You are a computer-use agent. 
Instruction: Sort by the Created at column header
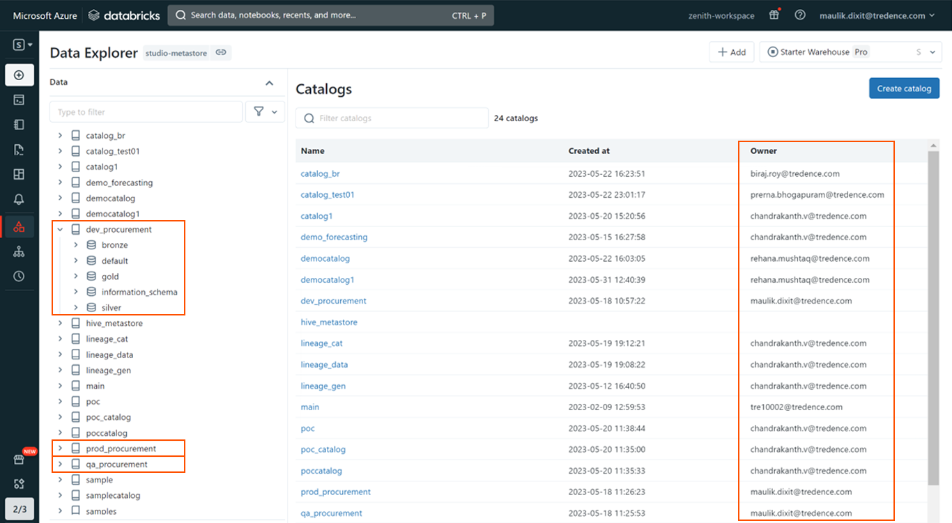point(588,150)
